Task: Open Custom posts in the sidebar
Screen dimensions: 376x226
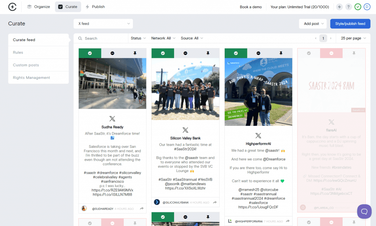Action: pos(38,65)
